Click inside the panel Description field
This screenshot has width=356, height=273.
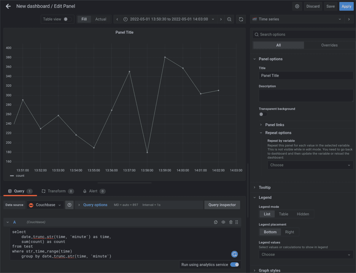coord(306,95)
